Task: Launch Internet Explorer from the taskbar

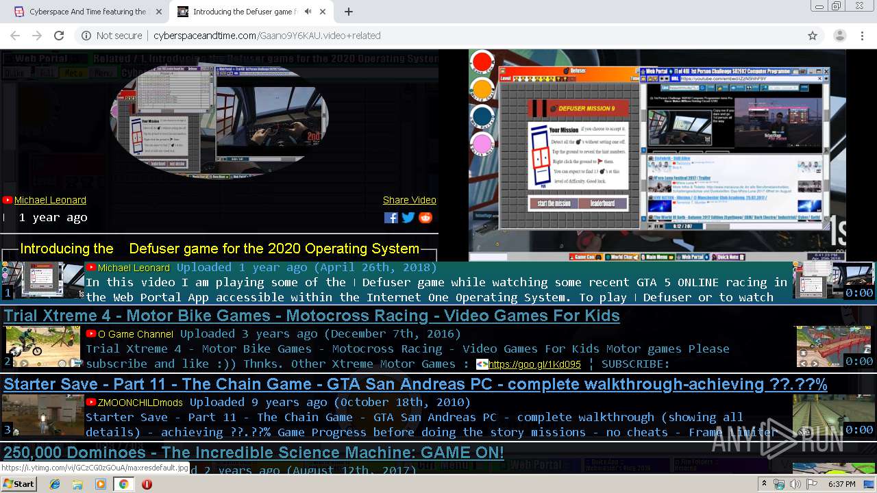Action: tap(55, 484)
